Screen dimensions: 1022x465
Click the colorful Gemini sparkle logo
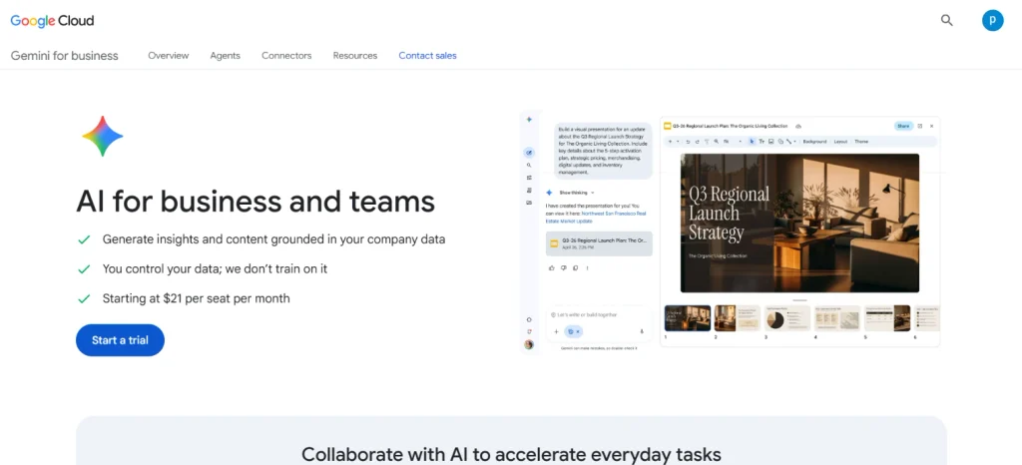click(103, 136)
